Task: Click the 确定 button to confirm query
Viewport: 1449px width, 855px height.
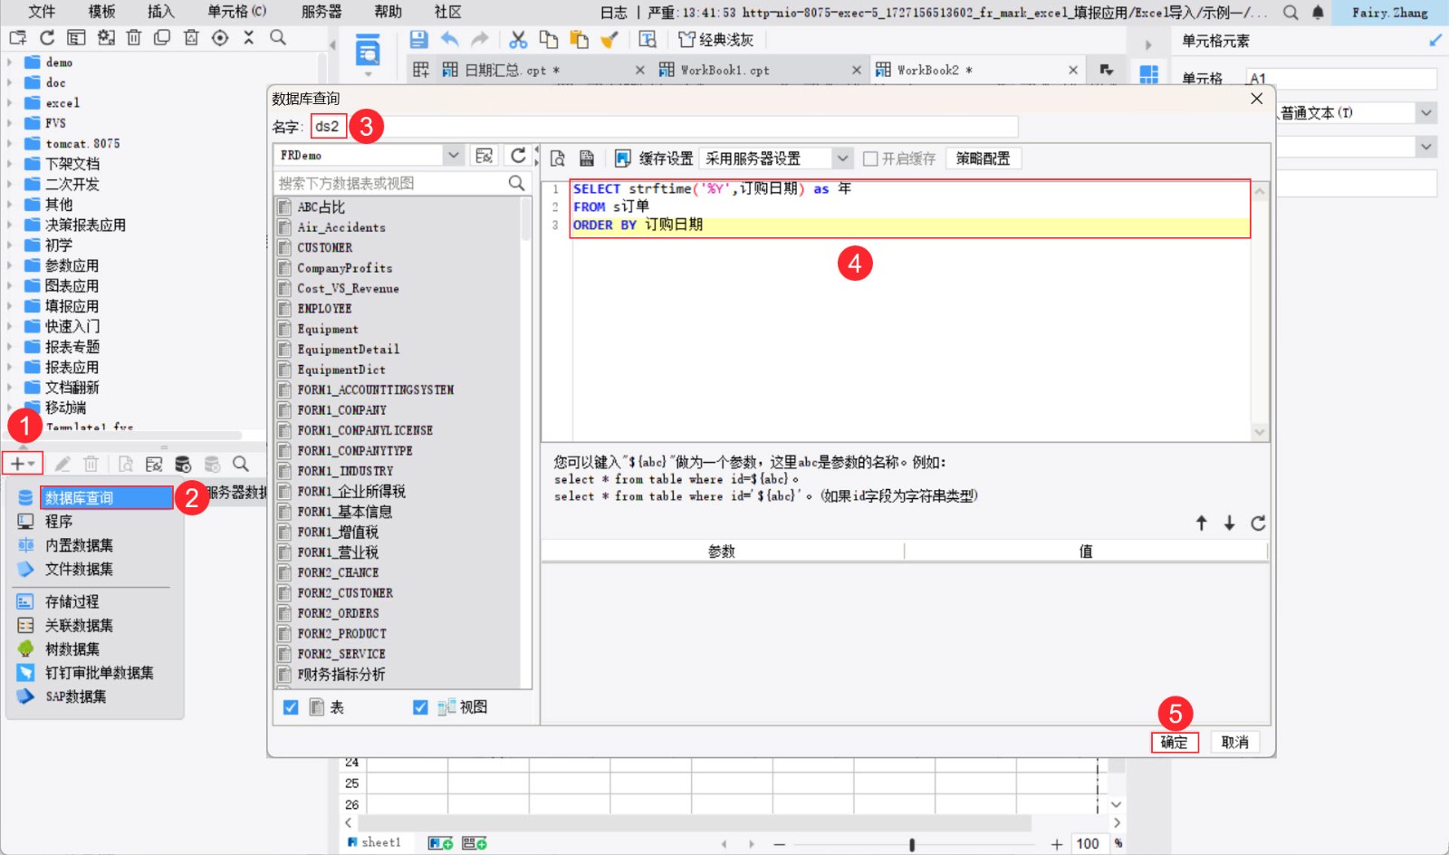Action: [1174, 742]
